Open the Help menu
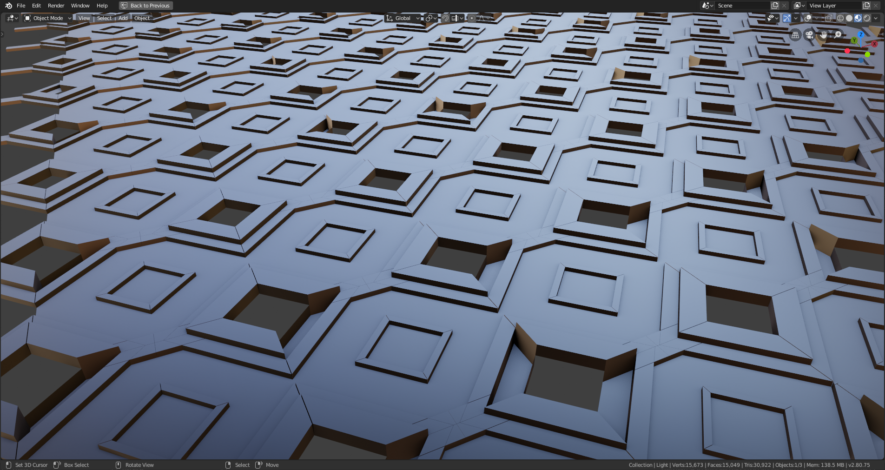Viewport: 885px width, 470px height. tap(102, 6)
